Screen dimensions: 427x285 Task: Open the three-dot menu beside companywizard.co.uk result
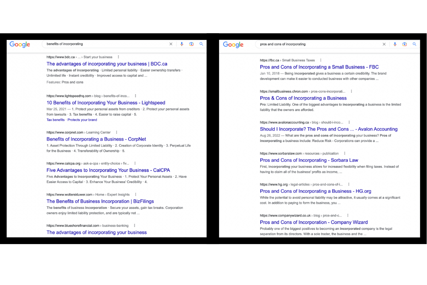coord(348,216)
